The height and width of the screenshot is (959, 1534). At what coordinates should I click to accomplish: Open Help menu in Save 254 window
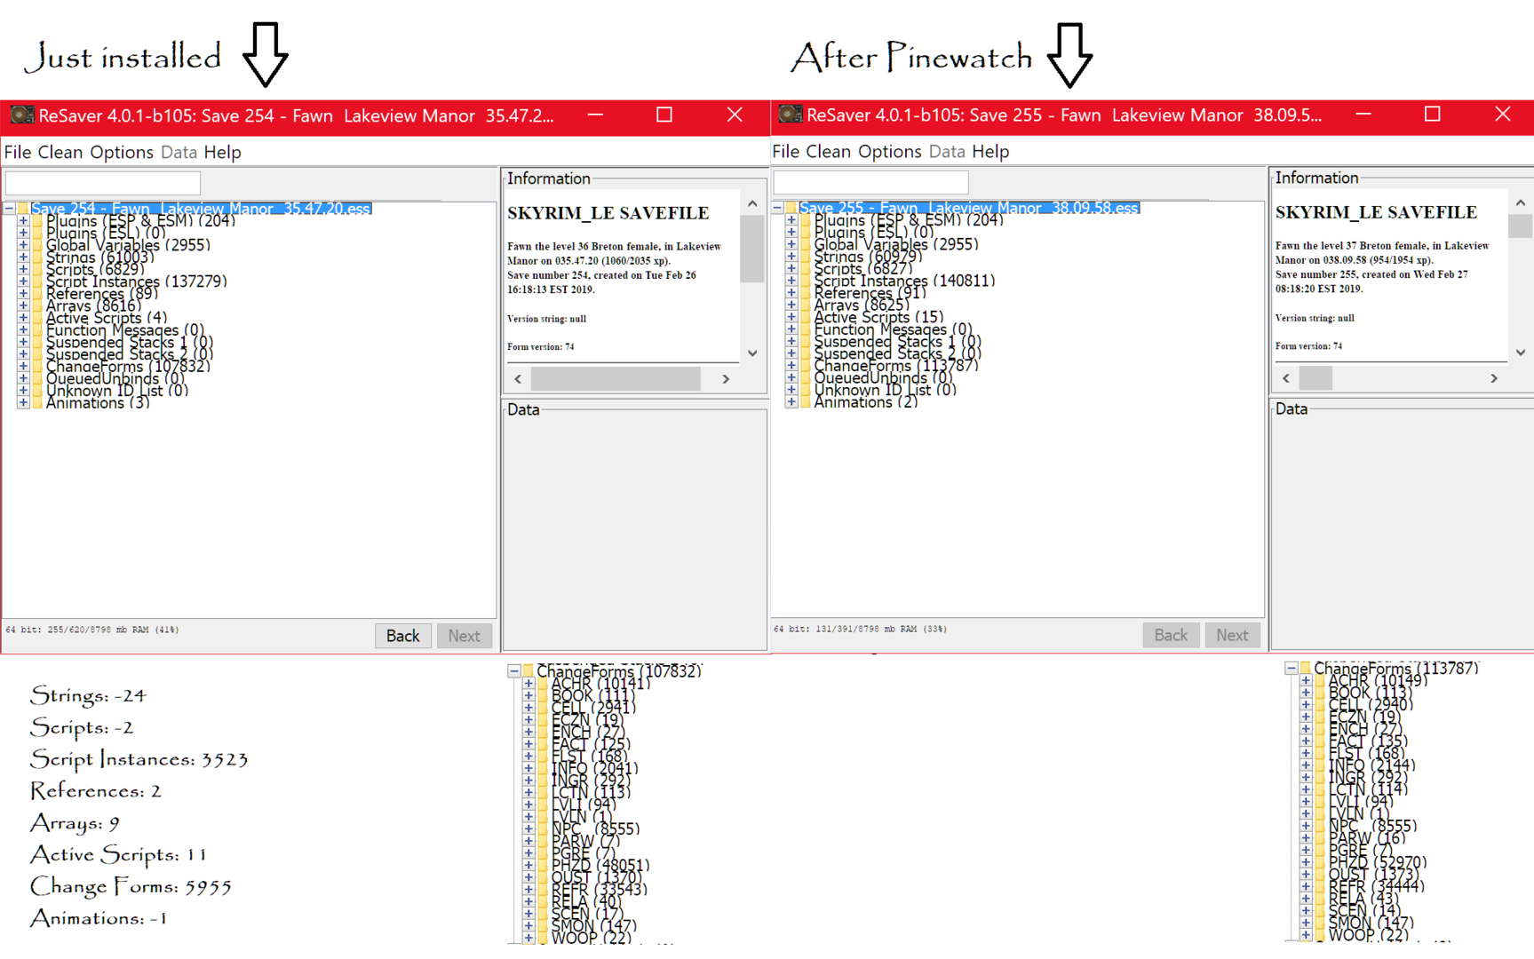pos(222,152)
